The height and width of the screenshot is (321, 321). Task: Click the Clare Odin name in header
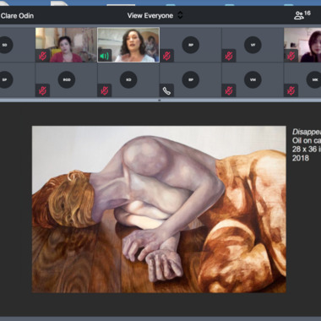tap(17, 16)
